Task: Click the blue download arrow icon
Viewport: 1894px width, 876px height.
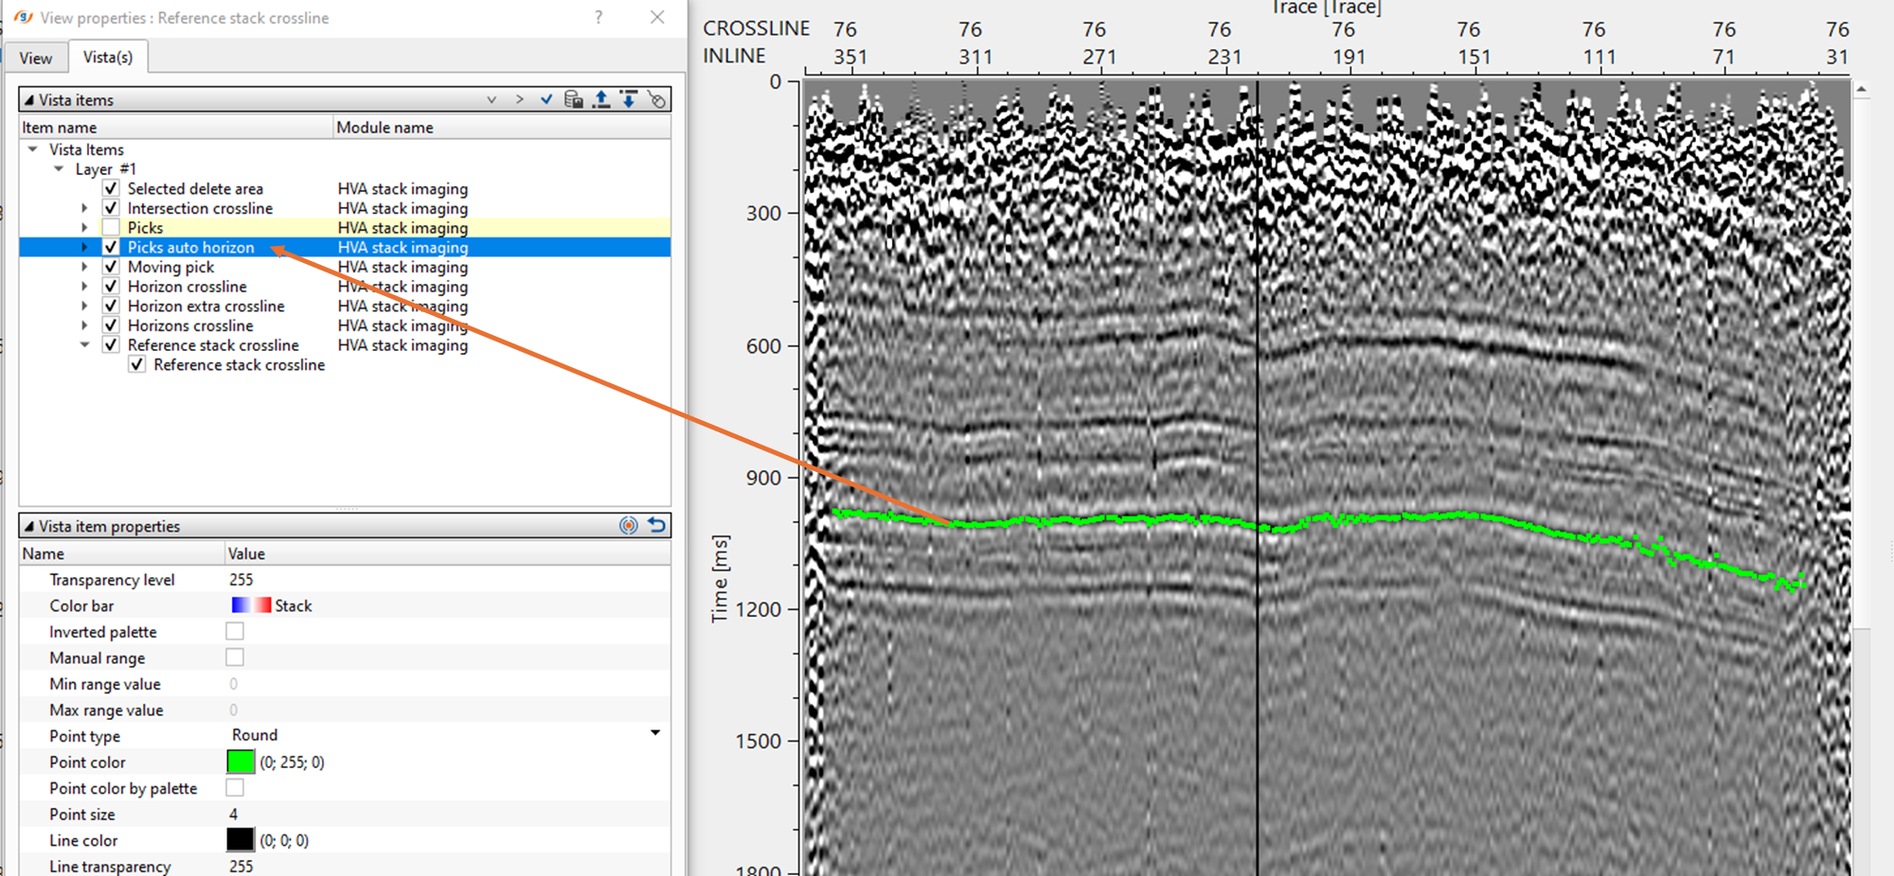Action: [x=628, y=98]
